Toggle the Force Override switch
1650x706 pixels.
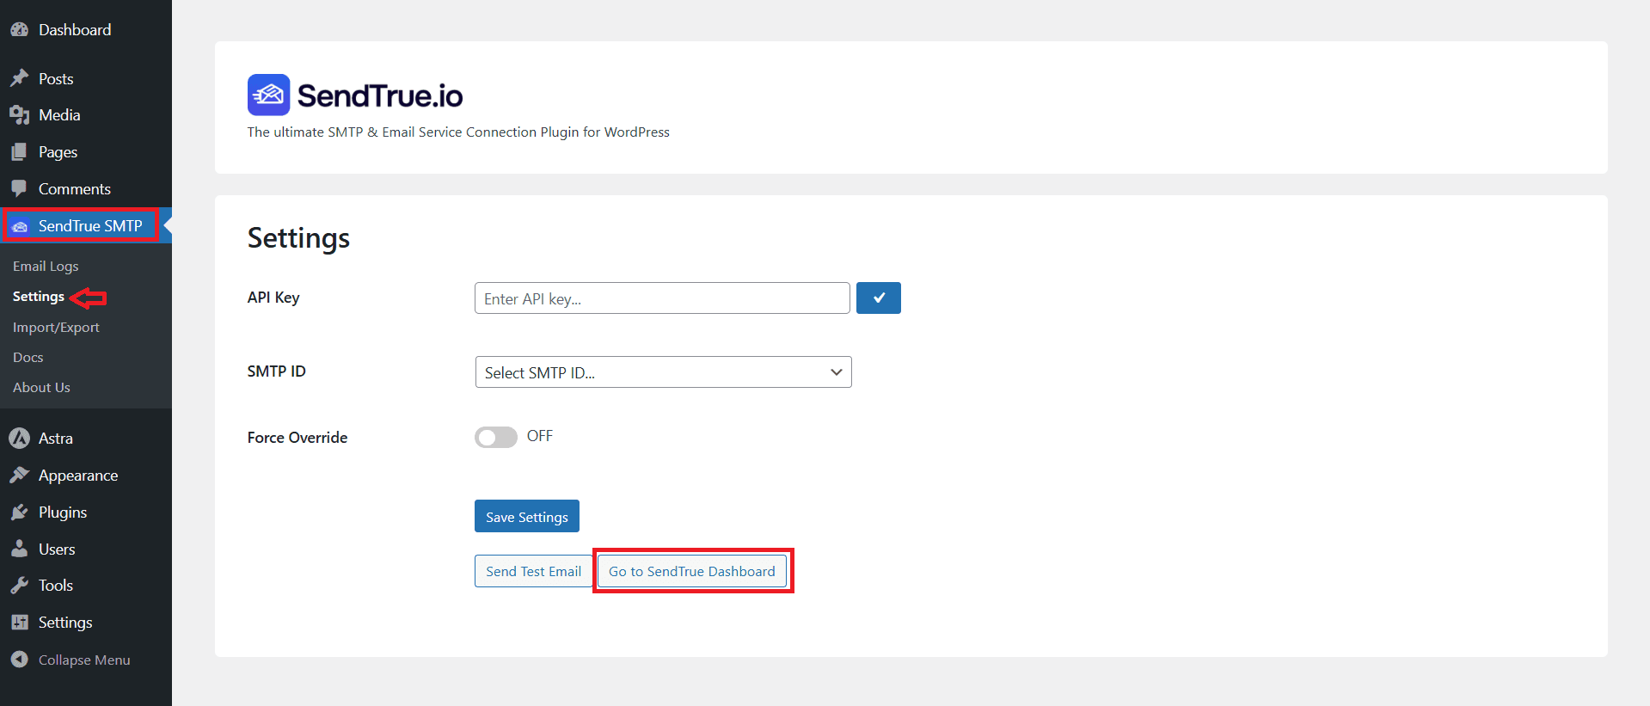click(x=496, y=437)
